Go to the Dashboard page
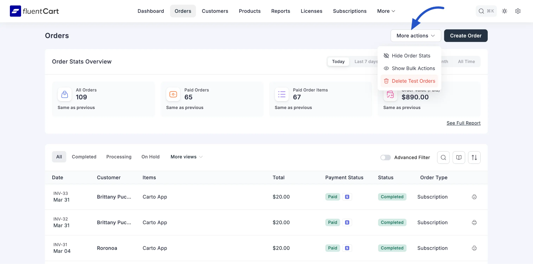 coord(151,11)
